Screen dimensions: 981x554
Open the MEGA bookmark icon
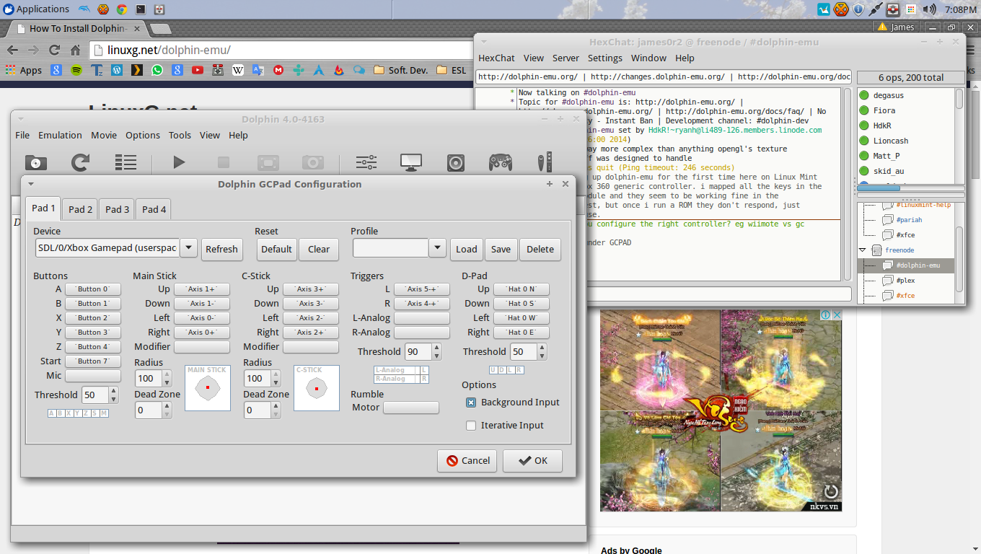pos(278,70)
